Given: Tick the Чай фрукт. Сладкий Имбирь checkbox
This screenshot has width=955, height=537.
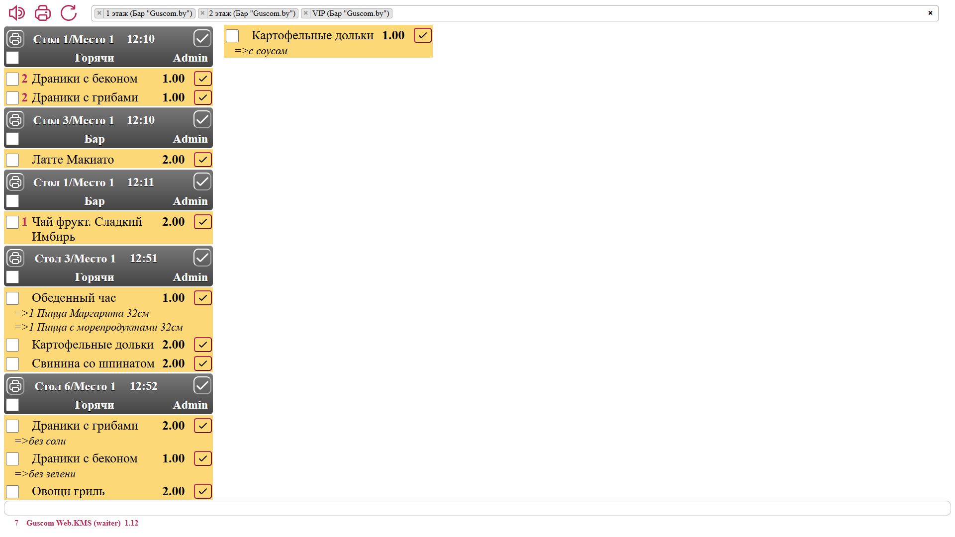Looking at the screenshot, I should (x=12, y=222).
